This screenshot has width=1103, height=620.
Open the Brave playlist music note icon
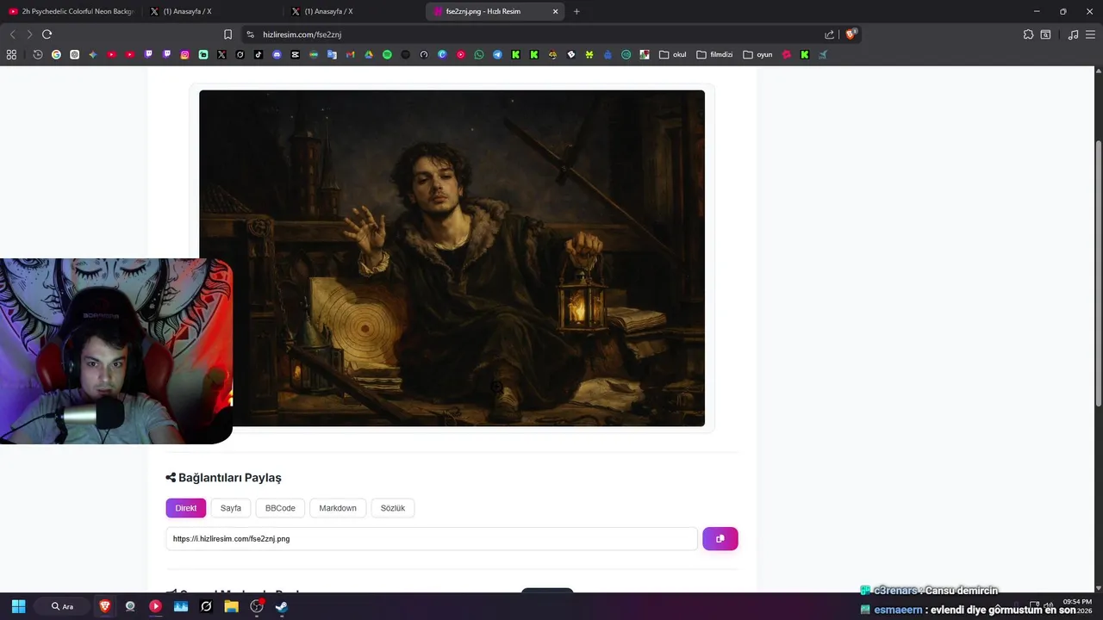click(x=1073, y=34)
